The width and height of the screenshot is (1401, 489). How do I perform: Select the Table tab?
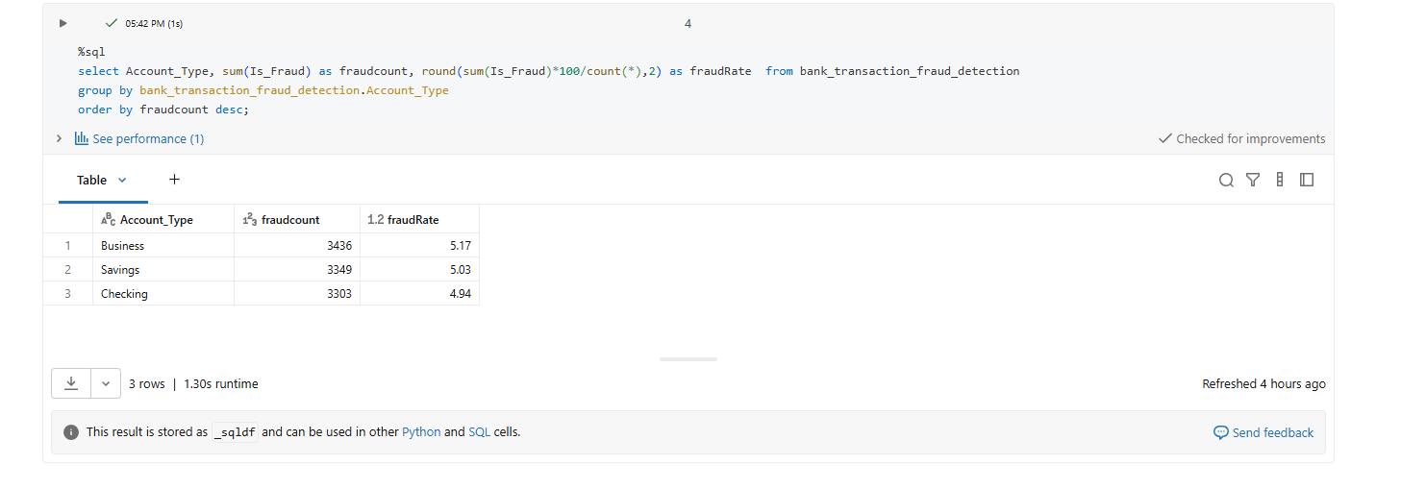[92, 180]
